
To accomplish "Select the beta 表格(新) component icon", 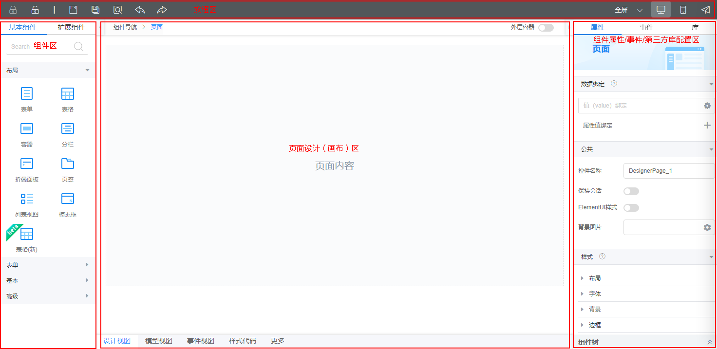I will pyautogui.click(x=27, y=234).
